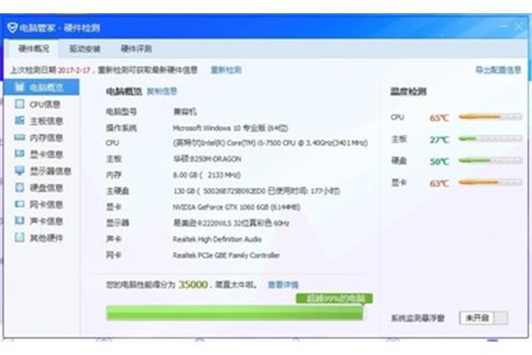Click the green performance score progress bar
This screenshot has height=355, width=532.
coord(234,312)
